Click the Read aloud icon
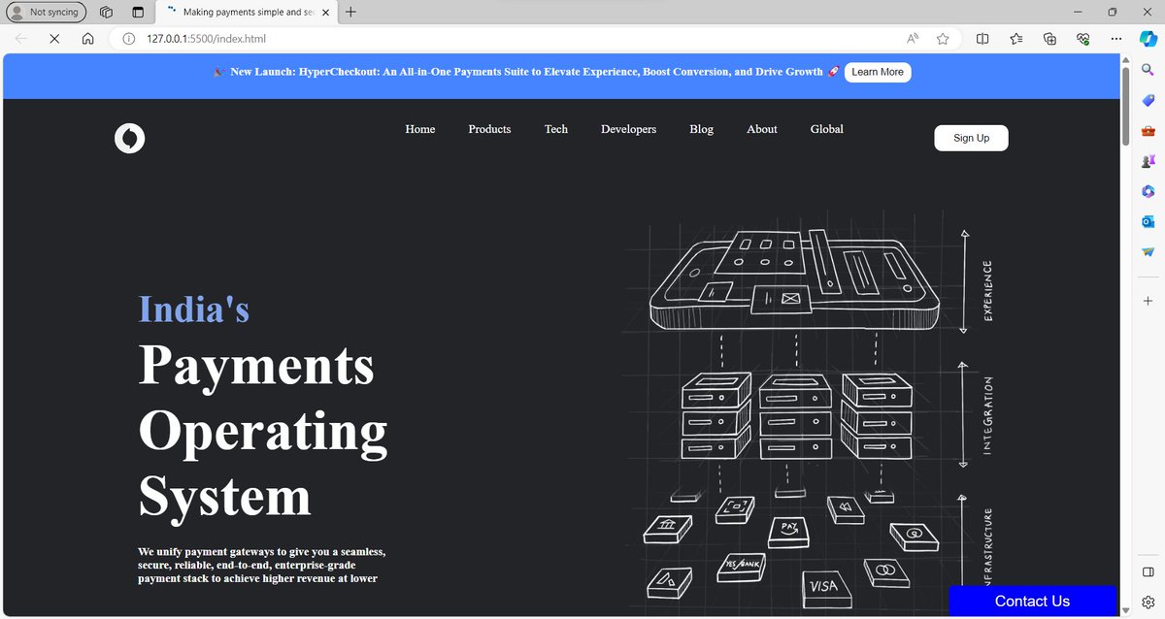1165x619 pixels. pyautogui.click(x=913, y=39)
